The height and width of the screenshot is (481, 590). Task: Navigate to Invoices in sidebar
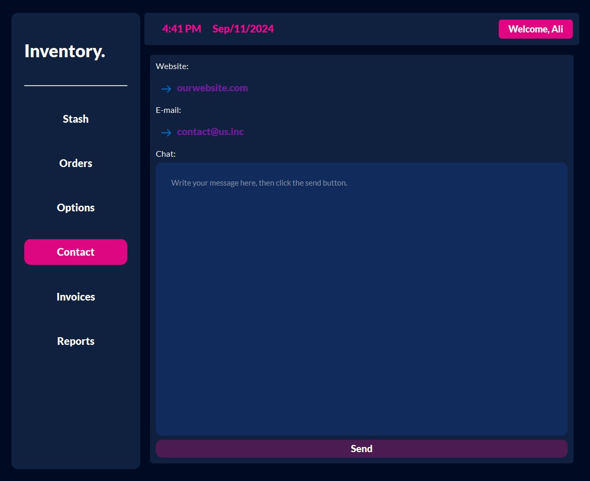tap(76, 297)
